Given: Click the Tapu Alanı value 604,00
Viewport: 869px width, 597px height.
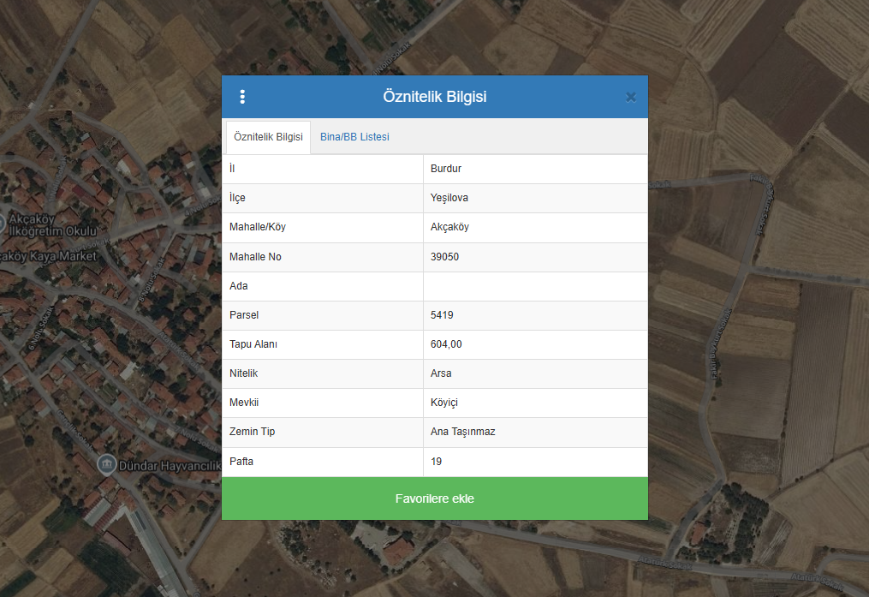Looking at the screenshot, I should pyautogui.click(x=446, y=344).
